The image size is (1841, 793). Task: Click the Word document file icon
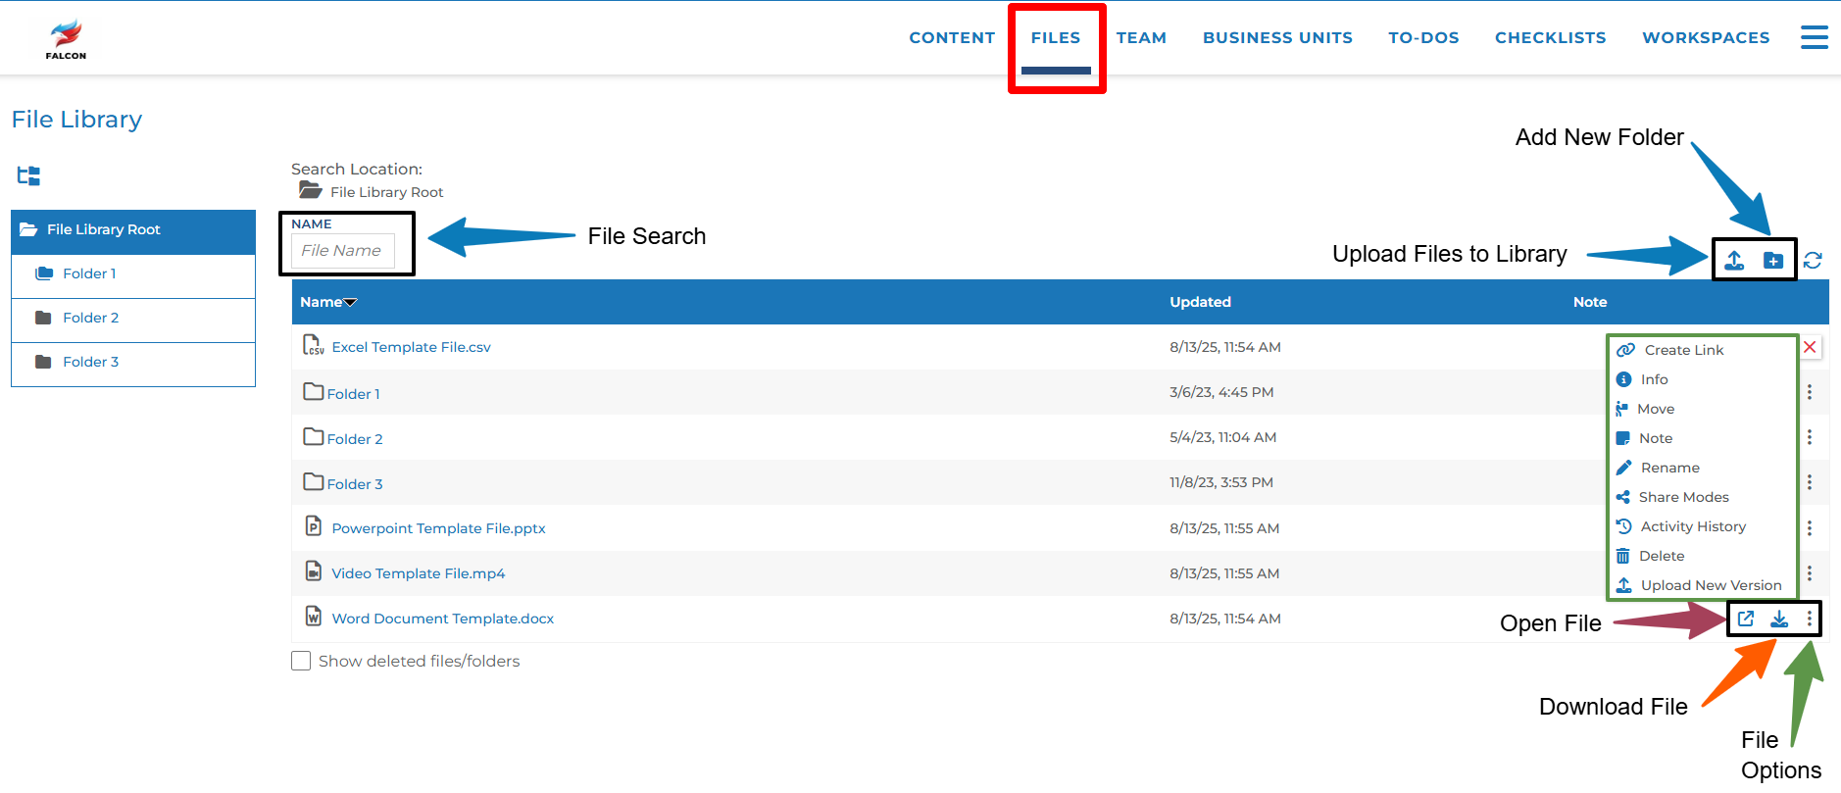pos(313,617)
